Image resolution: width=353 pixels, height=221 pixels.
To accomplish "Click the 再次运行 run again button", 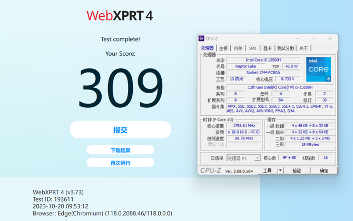I will [121, 163].
